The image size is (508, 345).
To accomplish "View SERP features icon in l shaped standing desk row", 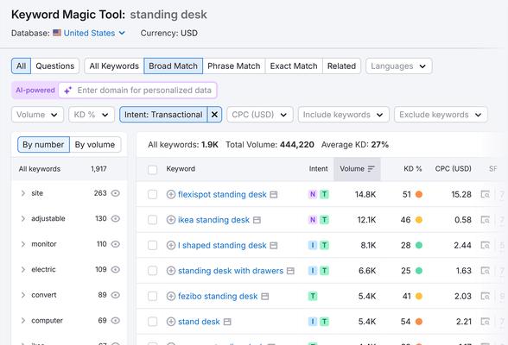I will (x=486, y=246).
